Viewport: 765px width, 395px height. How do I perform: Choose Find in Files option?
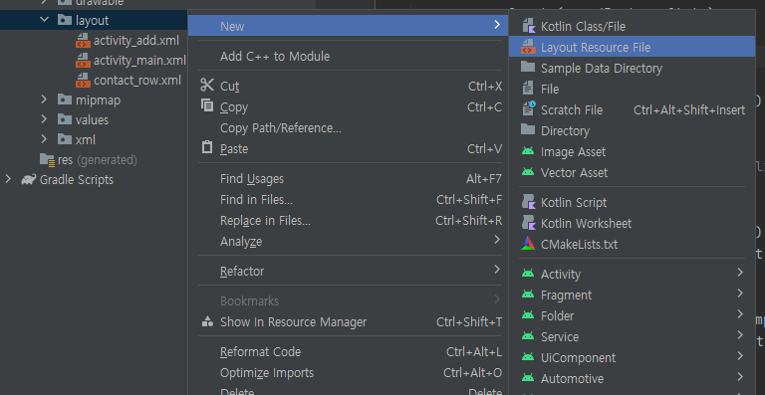click(x=351, y=200)
